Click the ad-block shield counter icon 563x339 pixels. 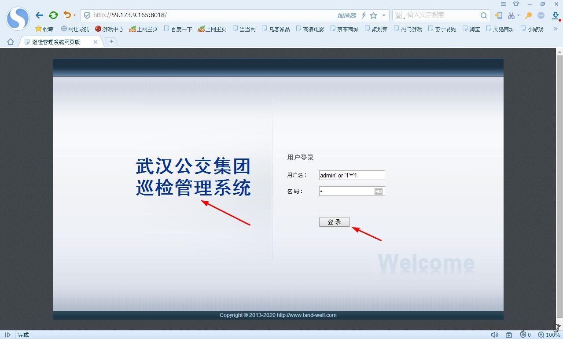click(x=526, y=335)
